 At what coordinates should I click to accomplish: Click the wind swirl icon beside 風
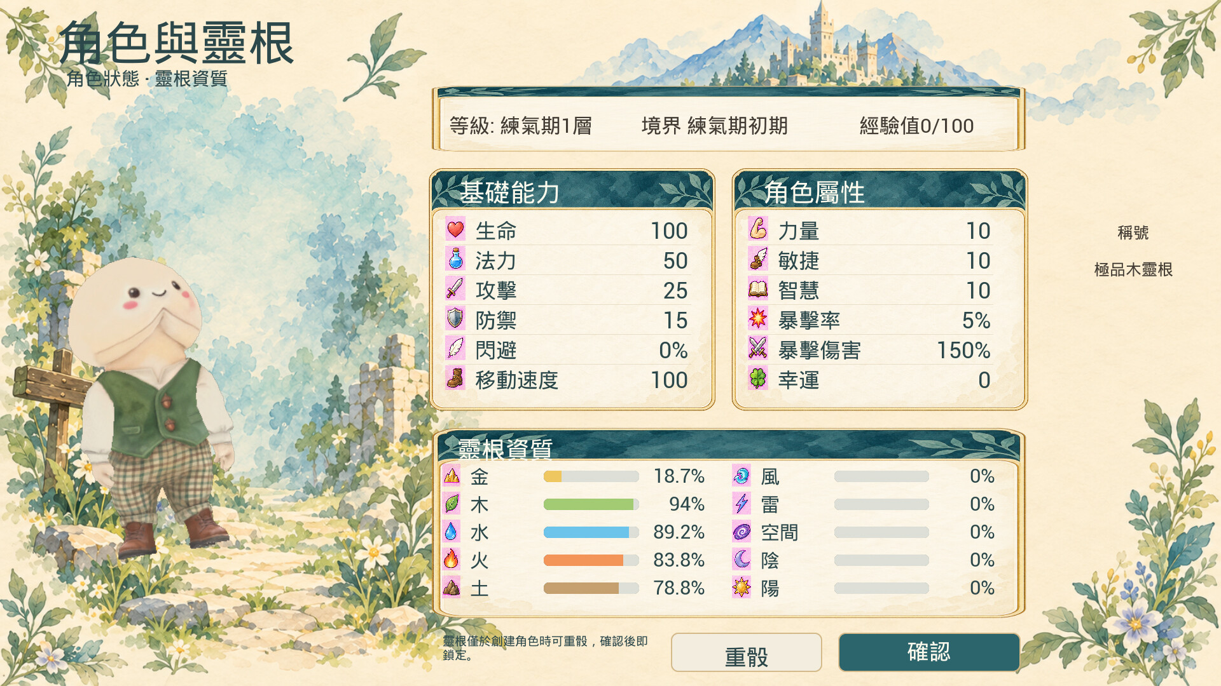(742, 476)
